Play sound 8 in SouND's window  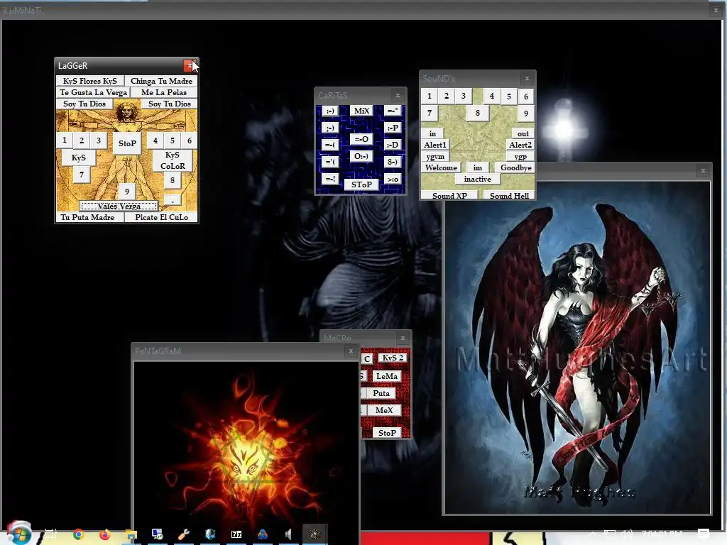pyautogui.click(x=478, y=113)
